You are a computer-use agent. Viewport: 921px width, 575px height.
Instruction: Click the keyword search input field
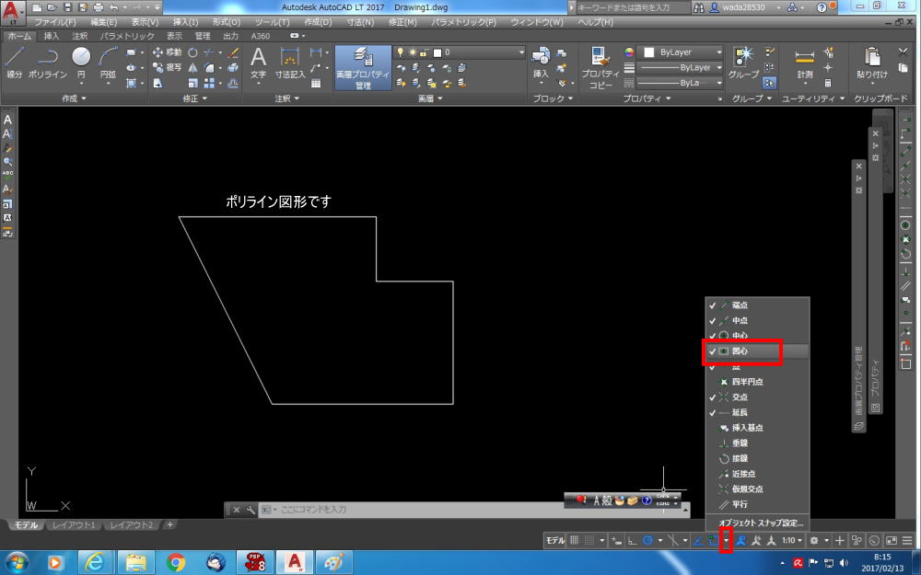click(632, 7)
